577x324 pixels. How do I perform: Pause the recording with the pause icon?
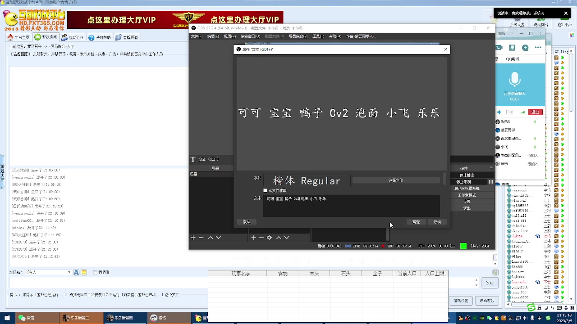click(491, 182)
